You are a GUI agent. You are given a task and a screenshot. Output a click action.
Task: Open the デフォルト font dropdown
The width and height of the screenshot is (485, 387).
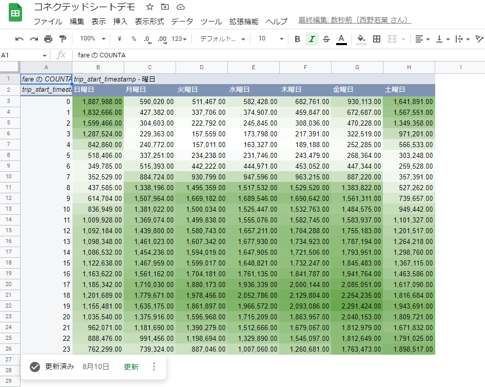222,39
